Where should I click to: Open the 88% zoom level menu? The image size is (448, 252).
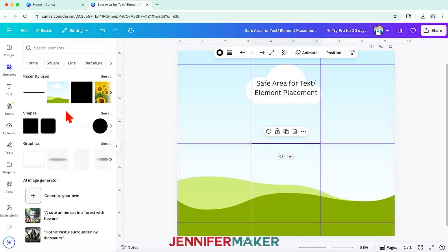pyautogui.click(x=364, y=247)
